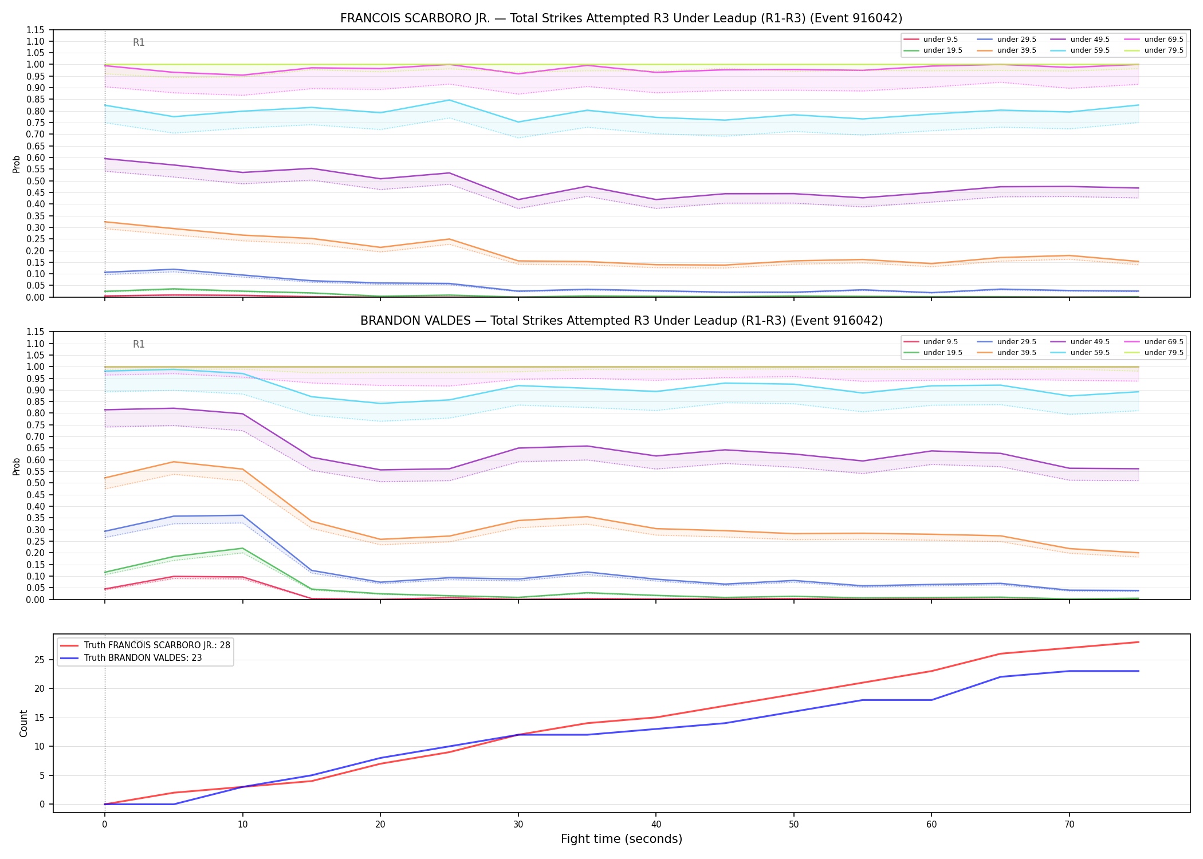
Task: Click the "Prob" label of the Scarboro chart
Action: [17, 164]
